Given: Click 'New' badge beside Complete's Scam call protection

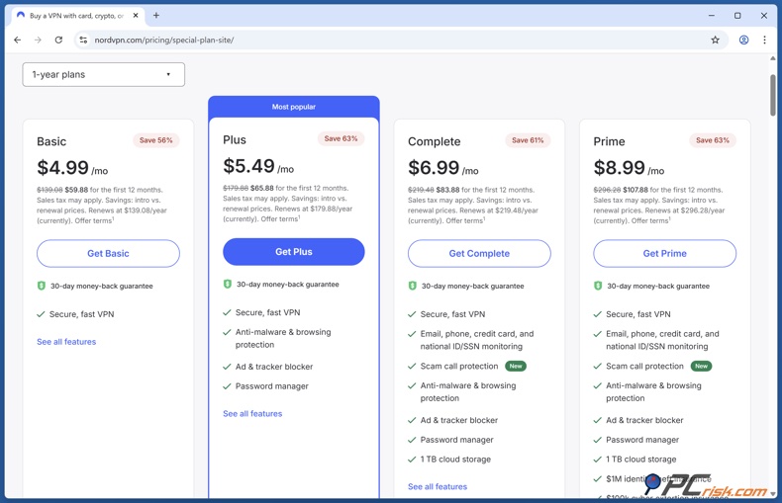Looking at the screenshot, I should [x=516, y=366].
